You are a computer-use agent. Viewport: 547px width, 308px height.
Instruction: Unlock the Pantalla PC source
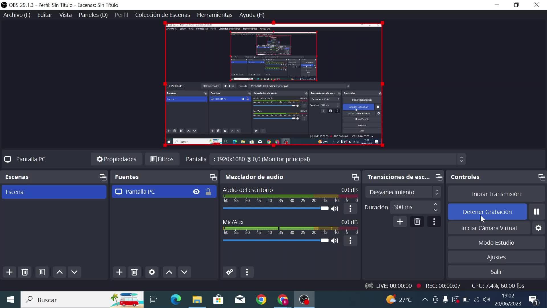click(208, 192)
